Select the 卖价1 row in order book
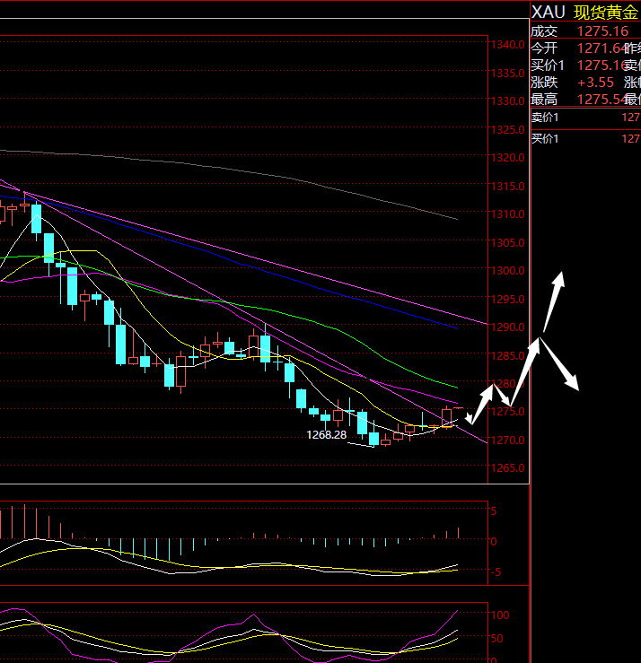This screenshot has width=641, height=663. 585,118
